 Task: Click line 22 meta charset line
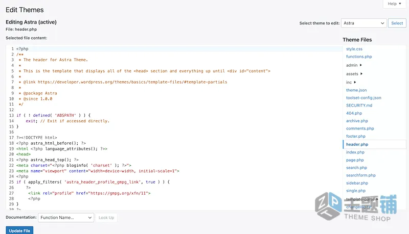click(74, 165)
